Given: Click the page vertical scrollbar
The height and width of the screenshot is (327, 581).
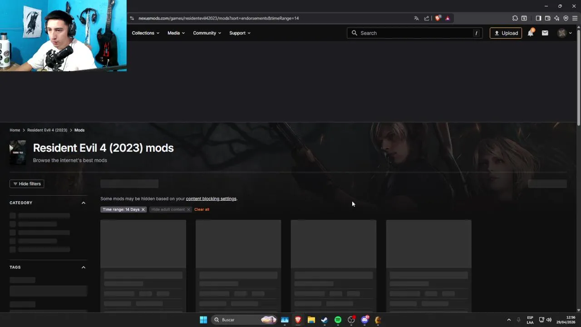Looking at the screenshot, I should [578, 77].
